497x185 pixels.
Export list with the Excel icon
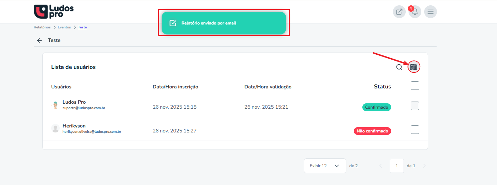pos(414,67)
